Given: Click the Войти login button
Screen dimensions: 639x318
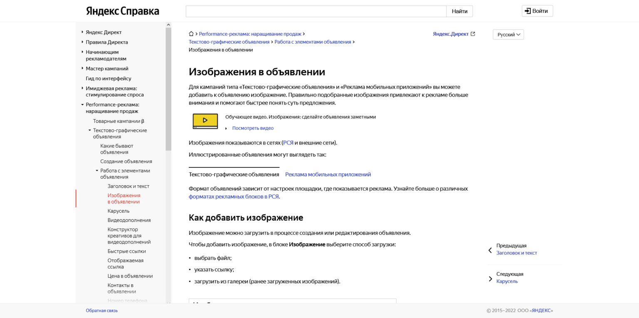Looking at the screenshot, I should pos(537,11).
